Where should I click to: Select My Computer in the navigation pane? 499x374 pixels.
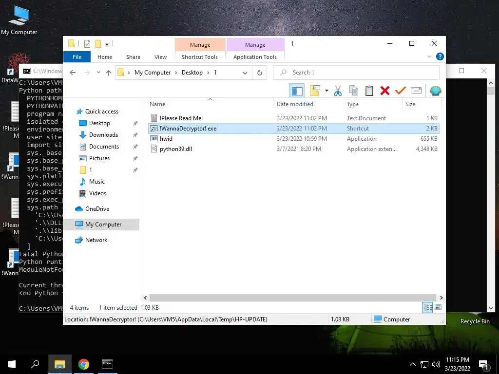coord(101,224)
